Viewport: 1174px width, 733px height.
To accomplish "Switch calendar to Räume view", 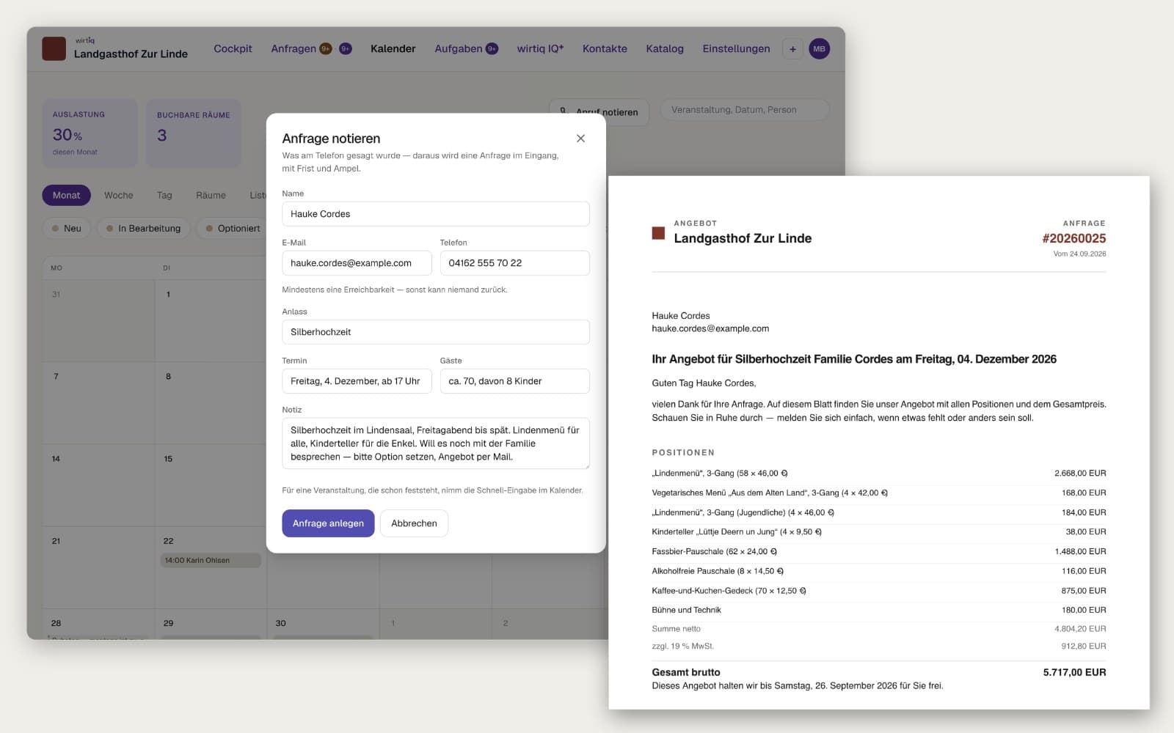I will coord(211,195).
